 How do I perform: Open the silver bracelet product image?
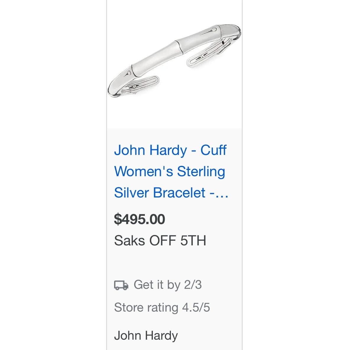coord(174,61)
